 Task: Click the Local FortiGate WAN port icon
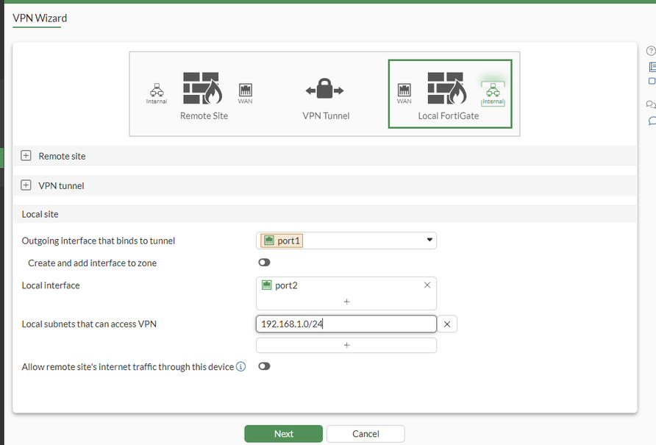tap(404, 93)
